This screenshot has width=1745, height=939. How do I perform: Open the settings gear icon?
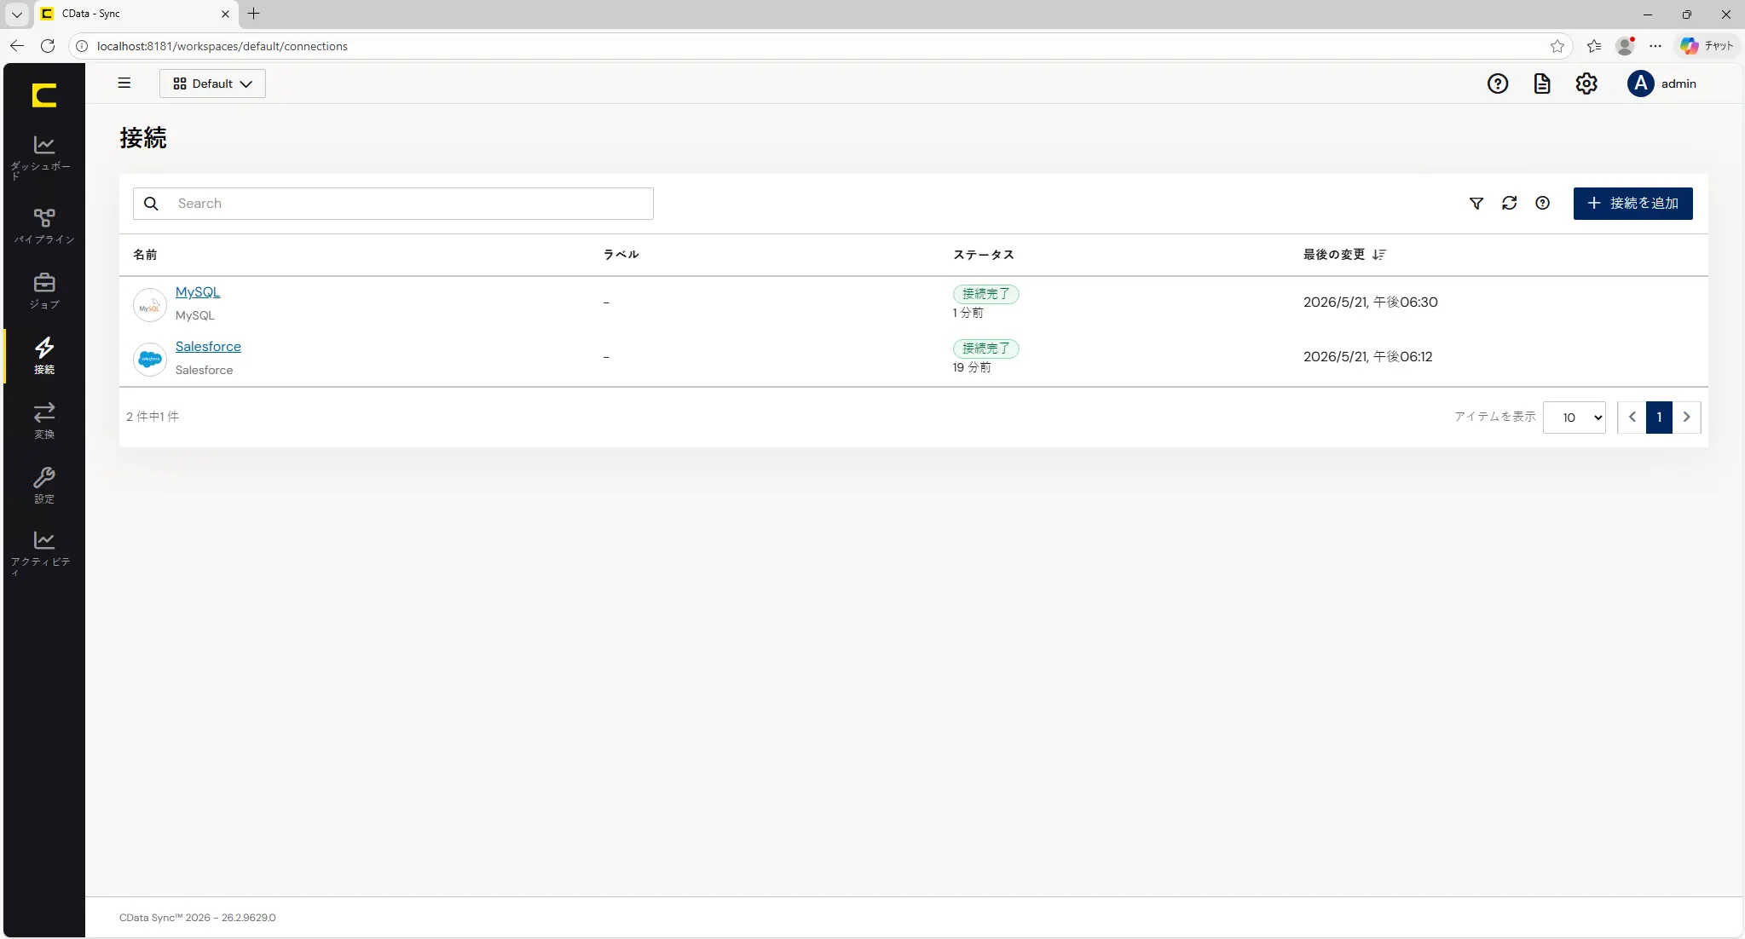1586,84
